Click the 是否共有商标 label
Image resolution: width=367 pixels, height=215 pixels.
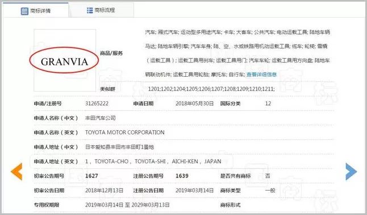pyautogui.click(x=235, y=176)
